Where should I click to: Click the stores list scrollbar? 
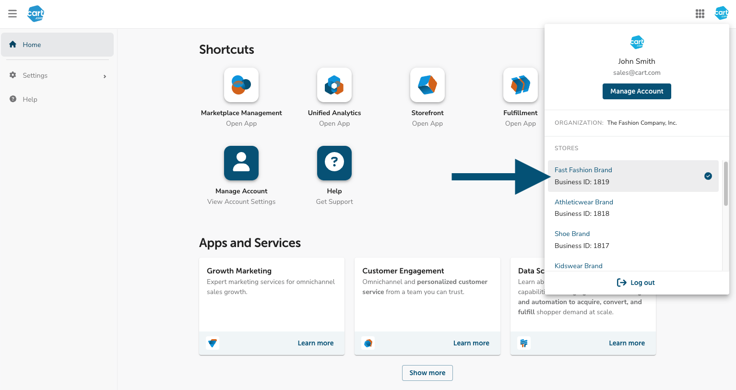(x=725, y=184)
